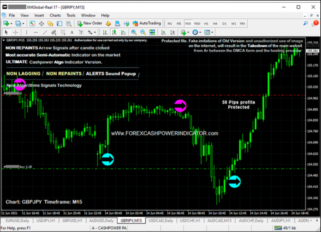Image resolution: width=321 pixels, height=232 pixels.
Task: Switch to the GBPUSD,H1 chart tab
Action: pos(72,221)
